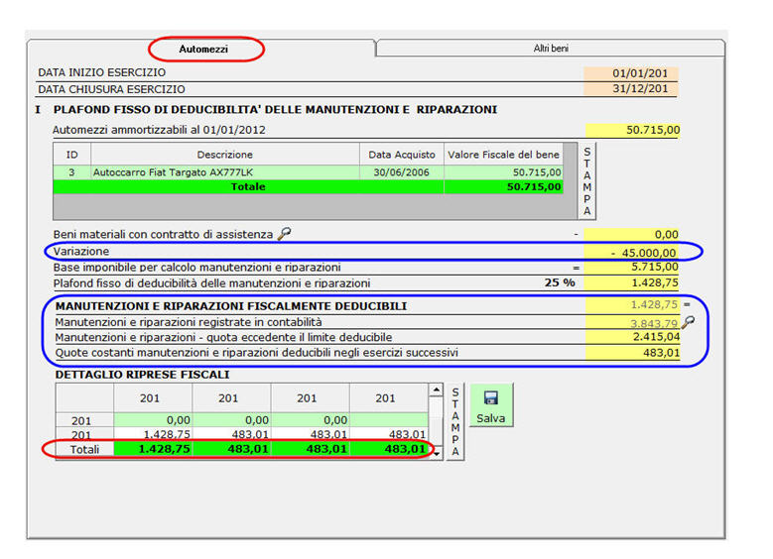Open magnifier beside manutenzioni registrate in contabilità
The height and width of the screenshot is (559, 773).
(x=688, y=322)
